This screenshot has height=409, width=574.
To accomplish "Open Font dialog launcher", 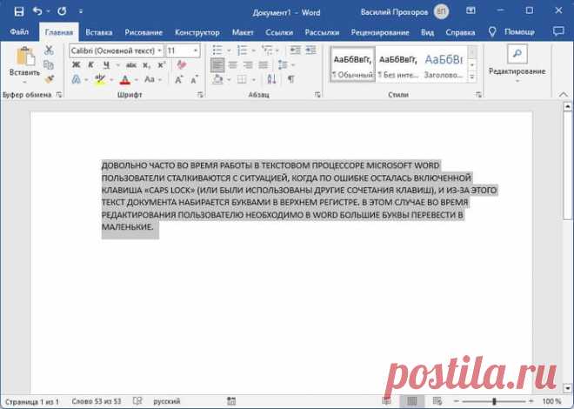I will [200, 95].
